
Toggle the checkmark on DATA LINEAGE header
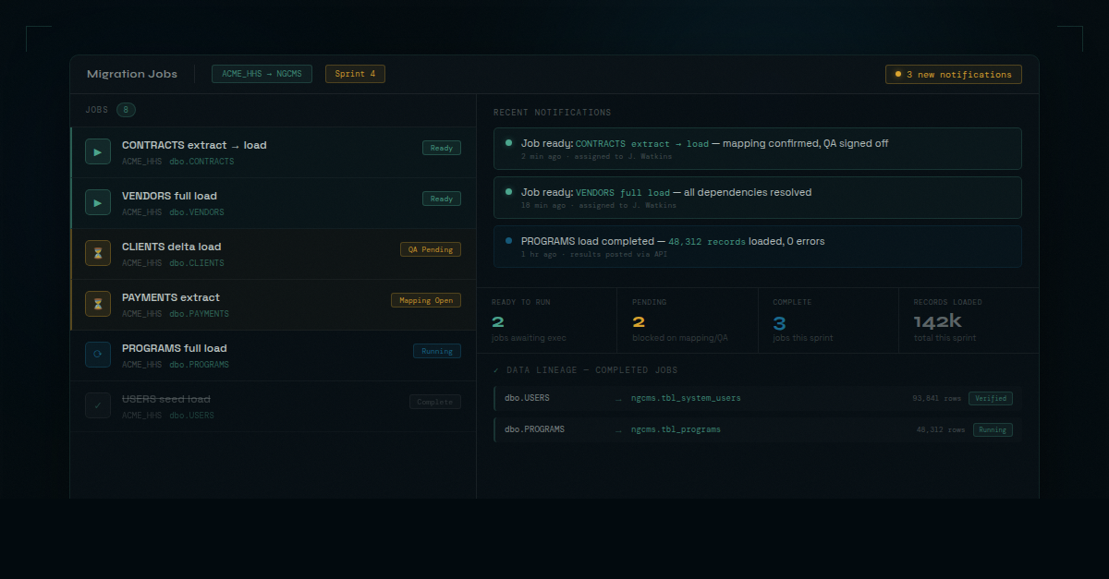click(497, 369)
